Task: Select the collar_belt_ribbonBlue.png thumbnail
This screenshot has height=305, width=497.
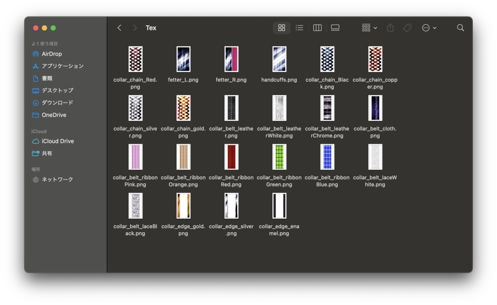Action: [x=327, y=157]
